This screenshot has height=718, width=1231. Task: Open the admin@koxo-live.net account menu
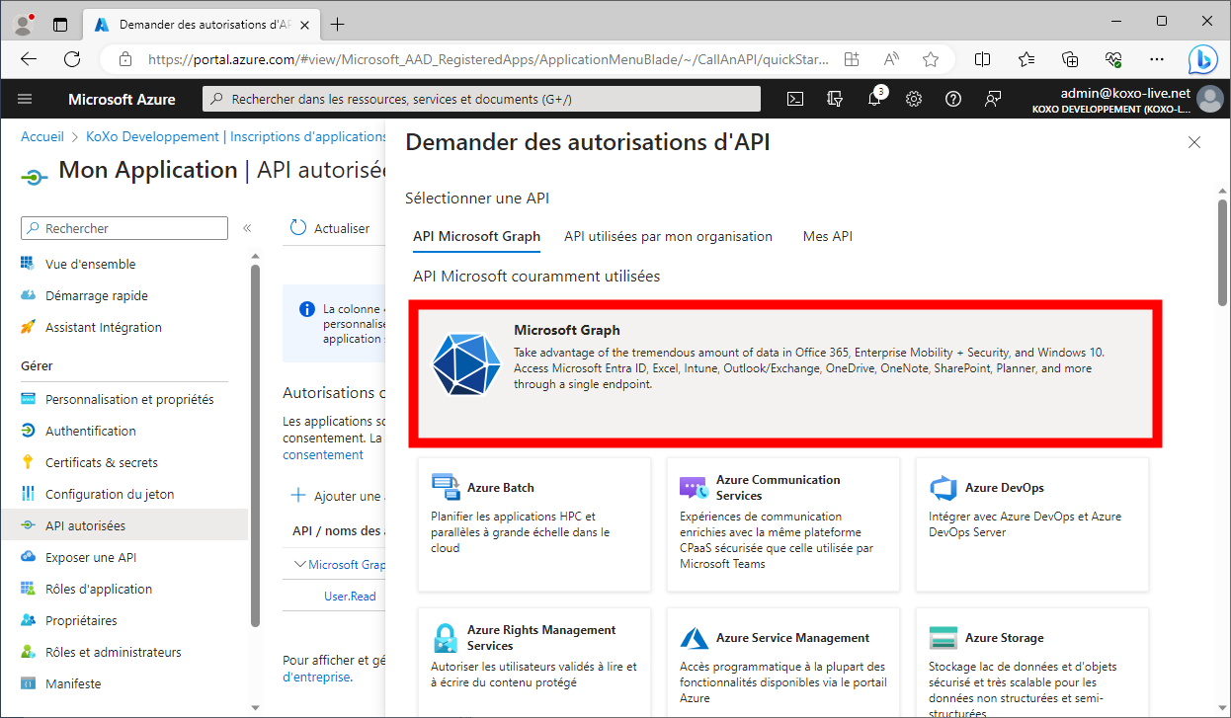tap(1126, 99)
